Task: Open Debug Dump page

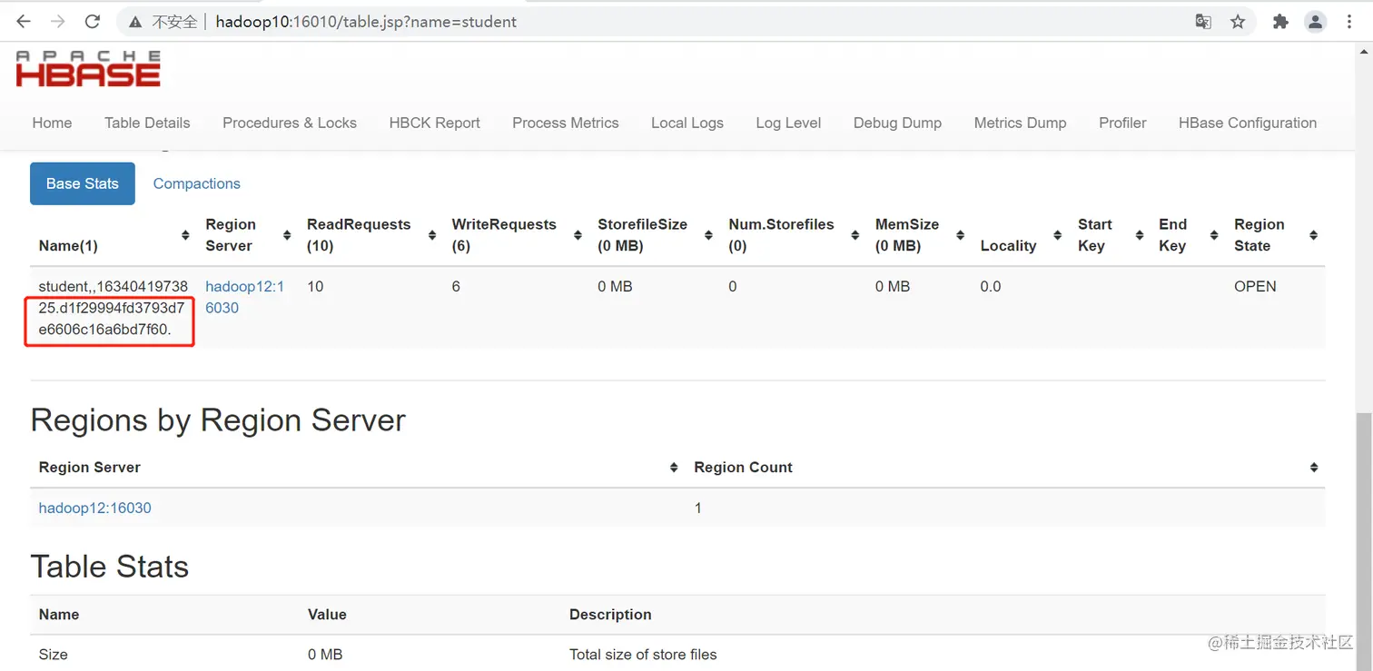Action: (x=897, y=123)
